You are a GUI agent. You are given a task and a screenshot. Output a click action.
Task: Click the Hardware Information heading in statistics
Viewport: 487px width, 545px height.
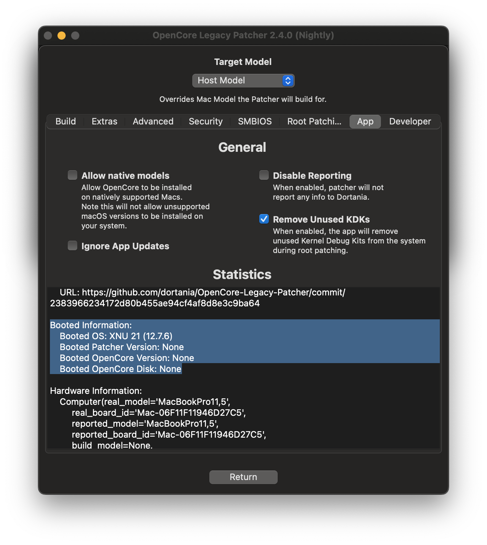tap(96, 391)
